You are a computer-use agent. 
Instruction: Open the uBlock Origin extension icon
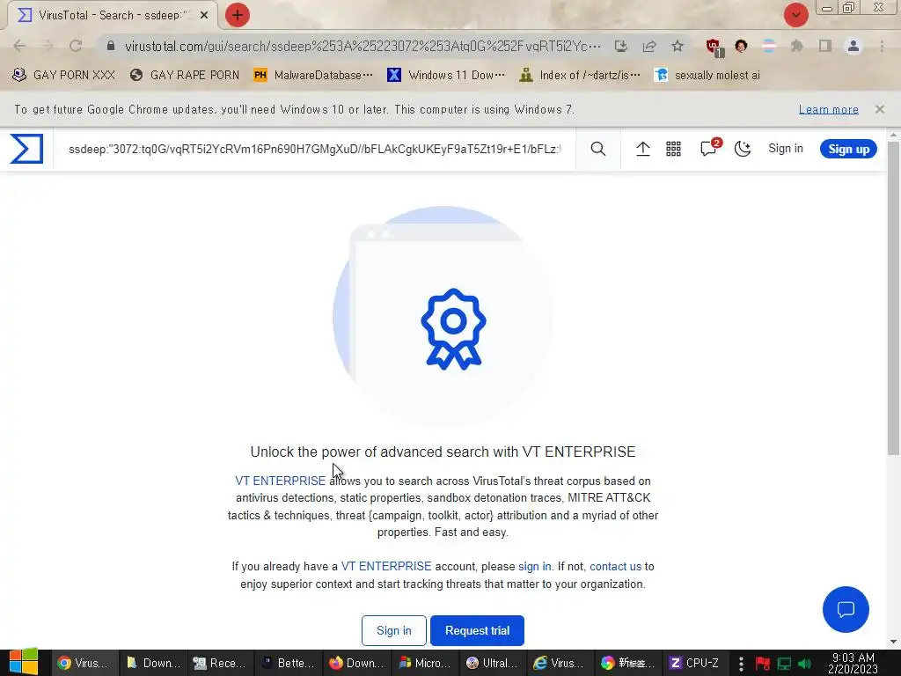point(714,48)
